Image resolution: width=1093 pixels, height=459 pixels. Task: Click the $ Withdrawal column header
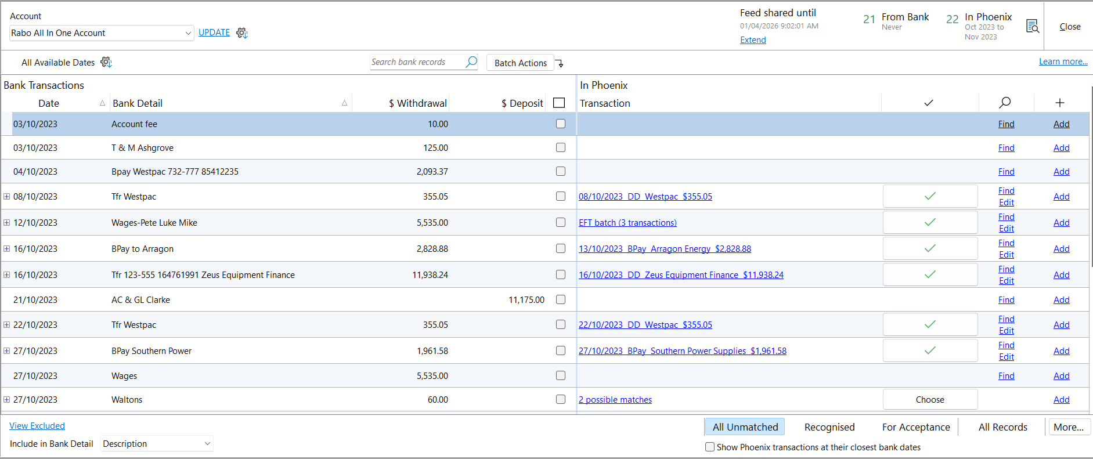[x=417, y=103]
